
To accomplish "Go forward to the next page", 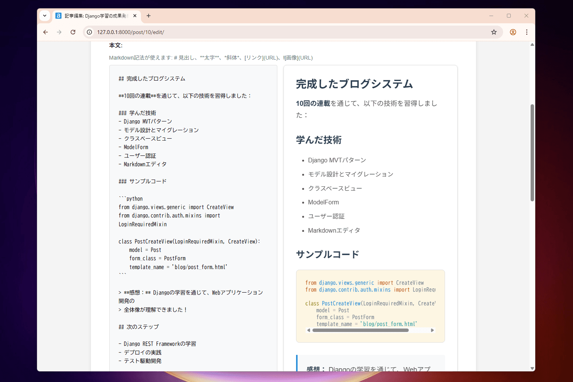I will click(59, 32).
